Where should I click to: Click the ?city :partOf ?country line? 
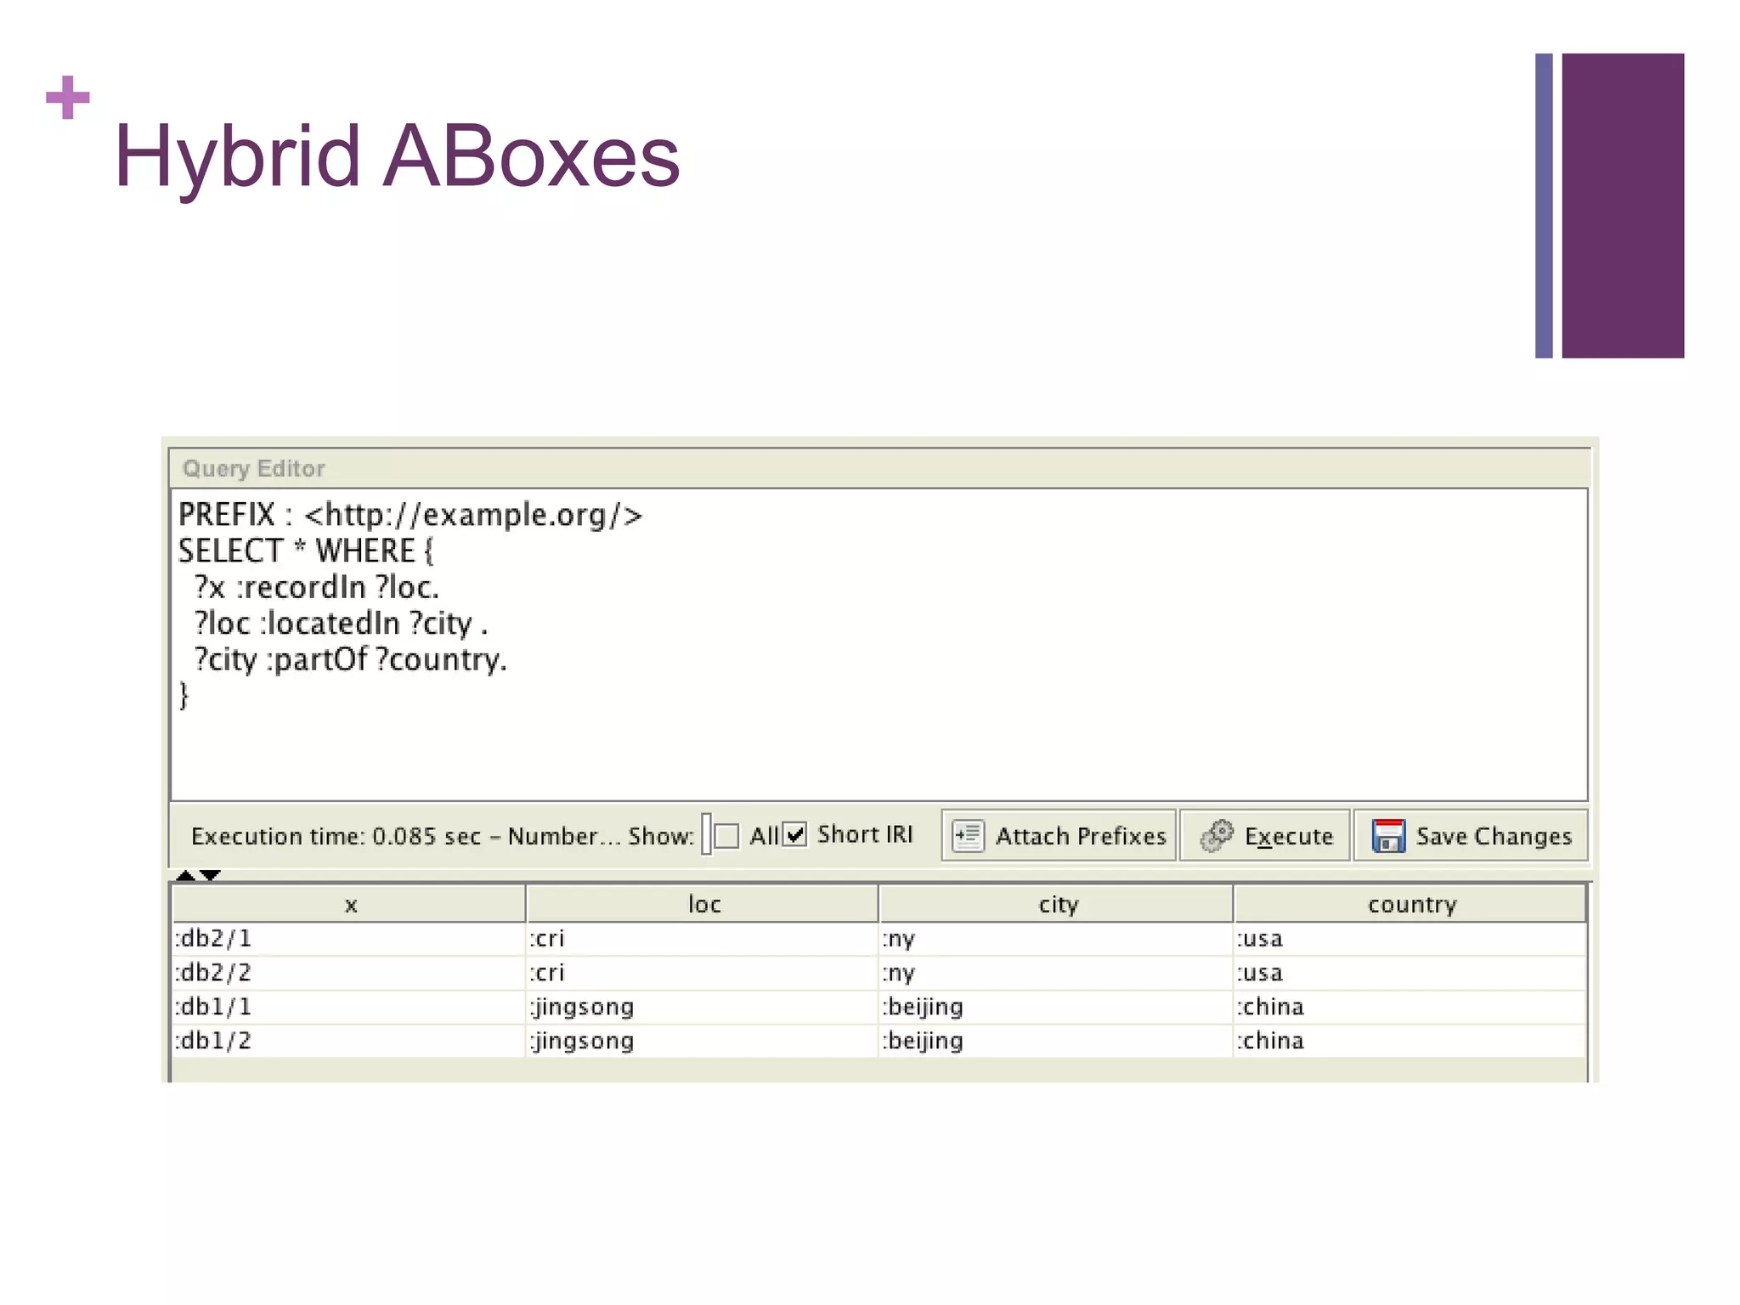coord(350,660)
